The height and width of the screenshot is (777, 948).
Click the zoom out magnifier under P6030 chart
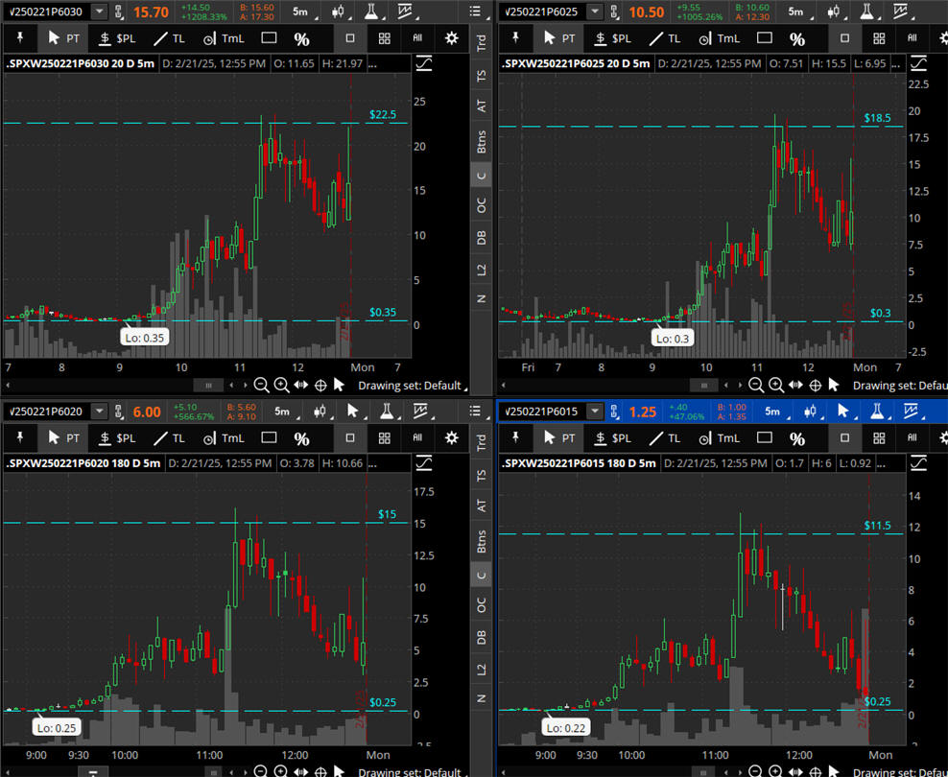pyautogui.click(x=261, y=385)
